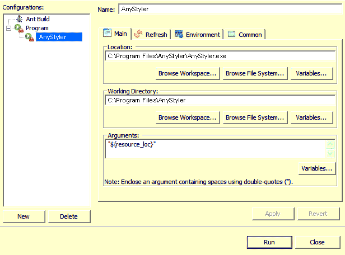Click the Arguments text area

(x=213, y=149)
